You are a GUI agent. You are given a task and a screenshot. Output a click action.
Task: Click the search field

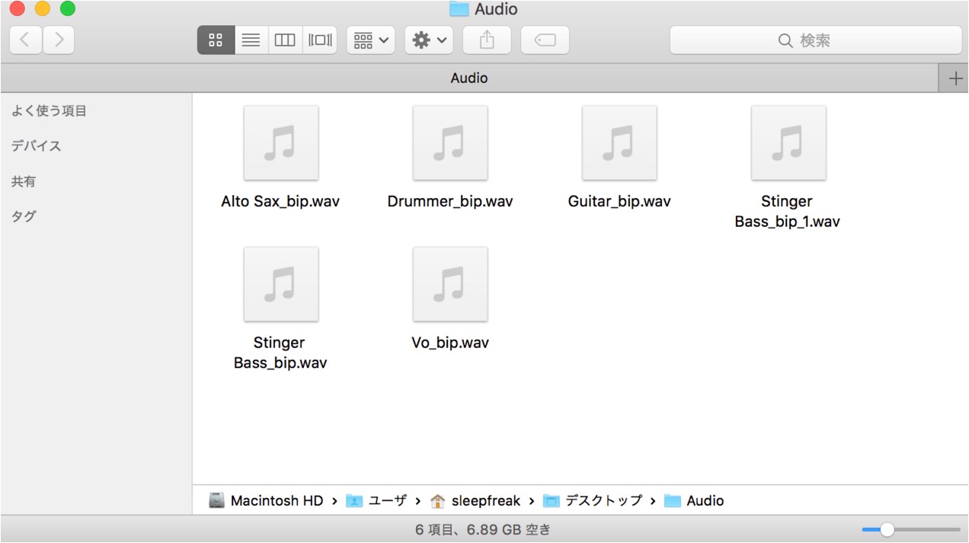tap(815, 40)
